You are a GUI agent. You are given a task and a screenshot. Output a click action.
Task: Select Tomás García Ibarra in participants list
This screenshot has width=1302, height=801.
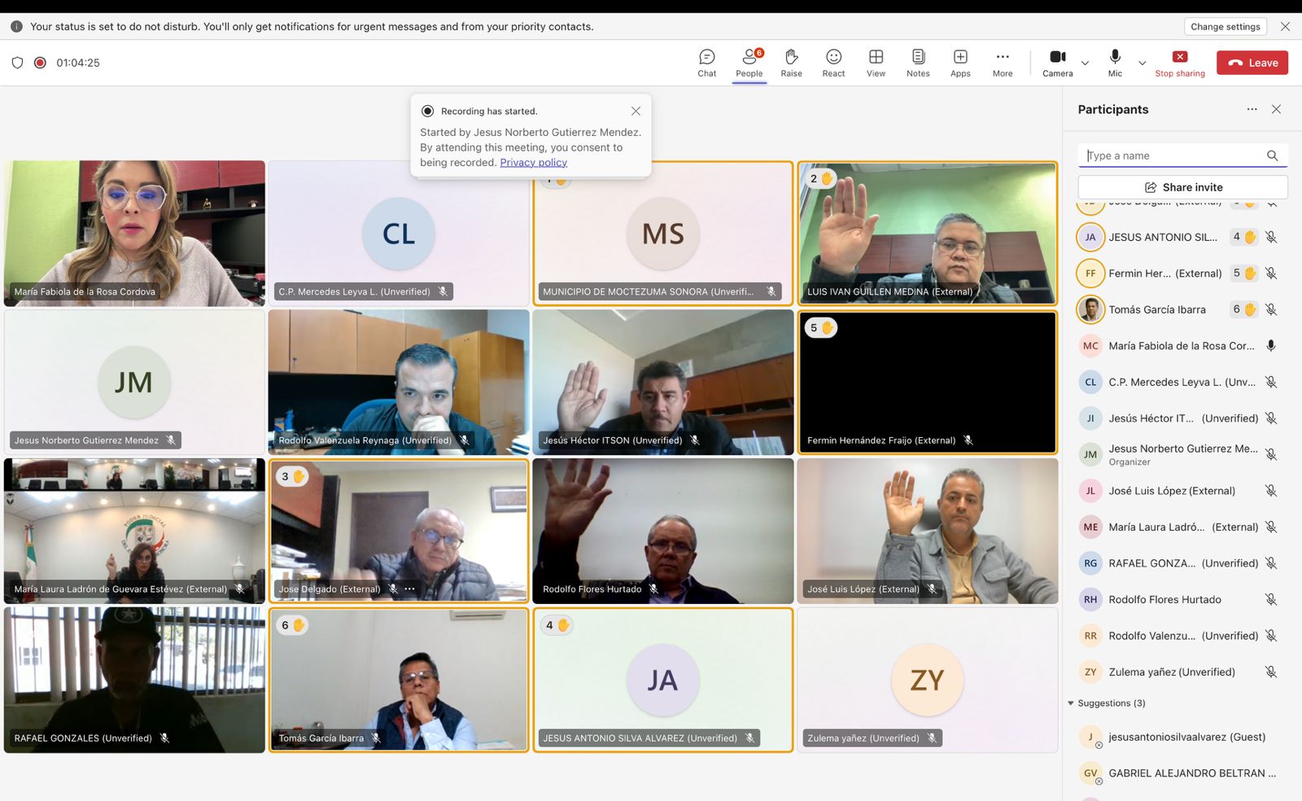[x=1156, y=309]
